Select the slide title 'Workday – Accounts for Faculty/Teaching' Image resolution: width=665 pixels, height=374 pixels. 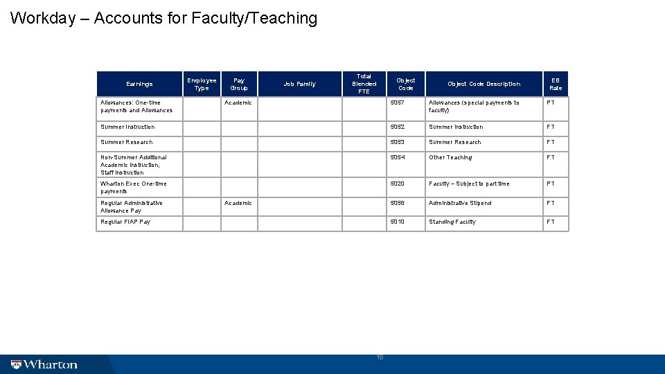163,18
